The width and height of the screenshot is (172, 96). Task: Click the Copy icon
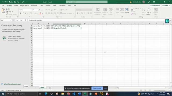point(7,11)
